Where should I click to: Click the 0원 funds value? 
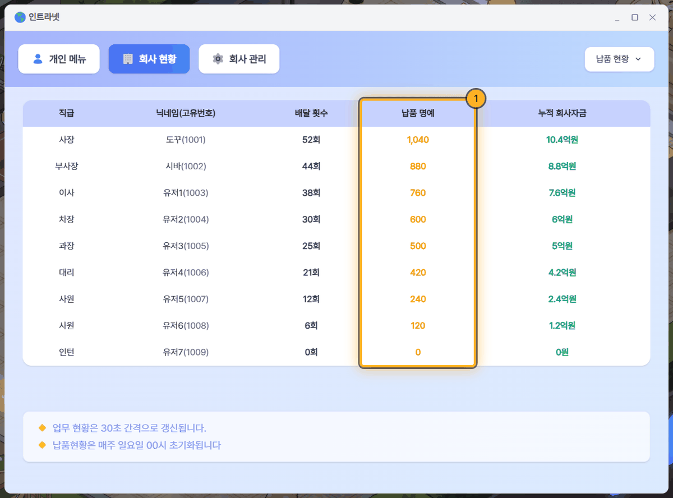point(563,352)
